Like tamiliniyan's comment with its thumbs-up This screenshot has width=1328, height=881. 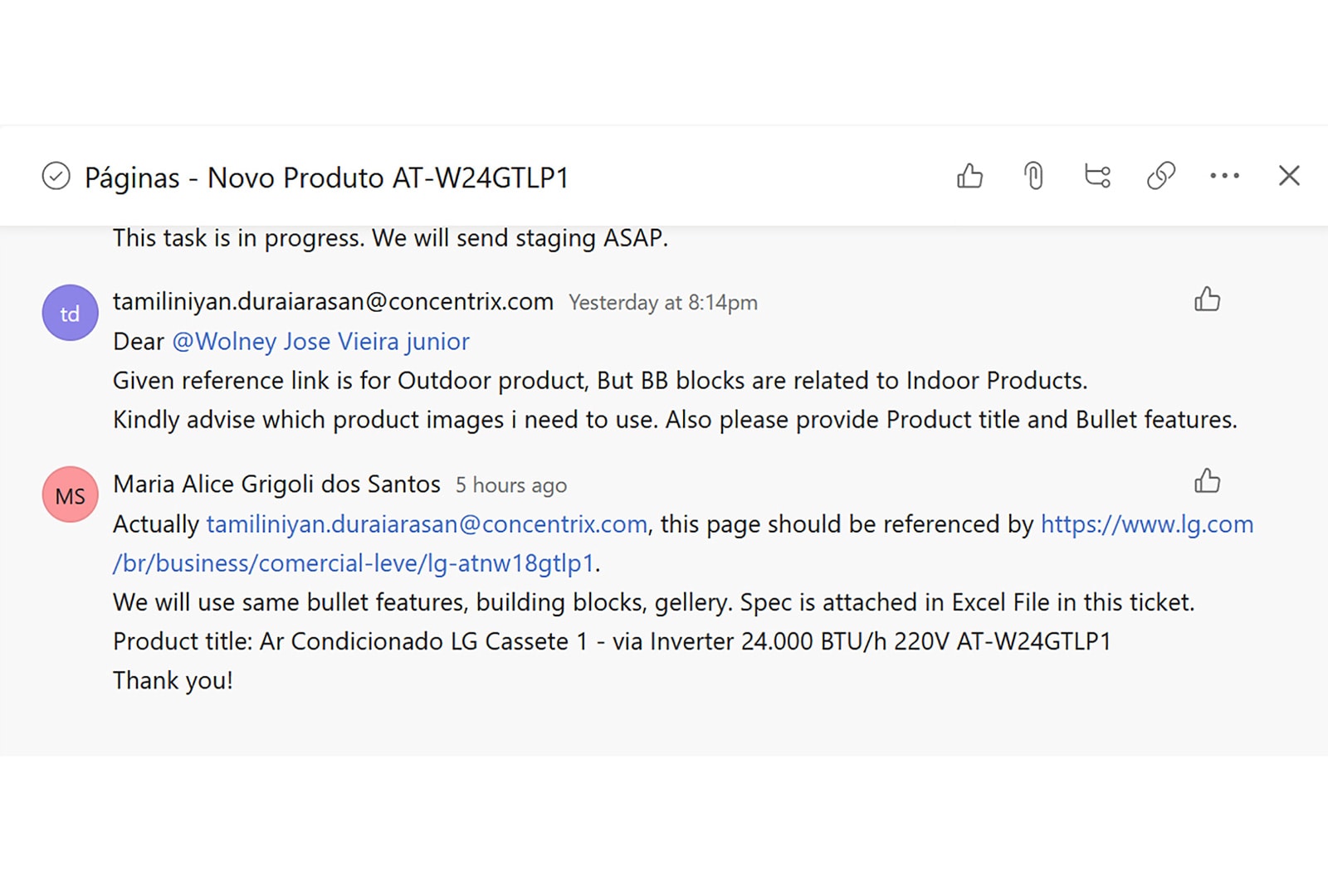click(x=1207, y=299)
